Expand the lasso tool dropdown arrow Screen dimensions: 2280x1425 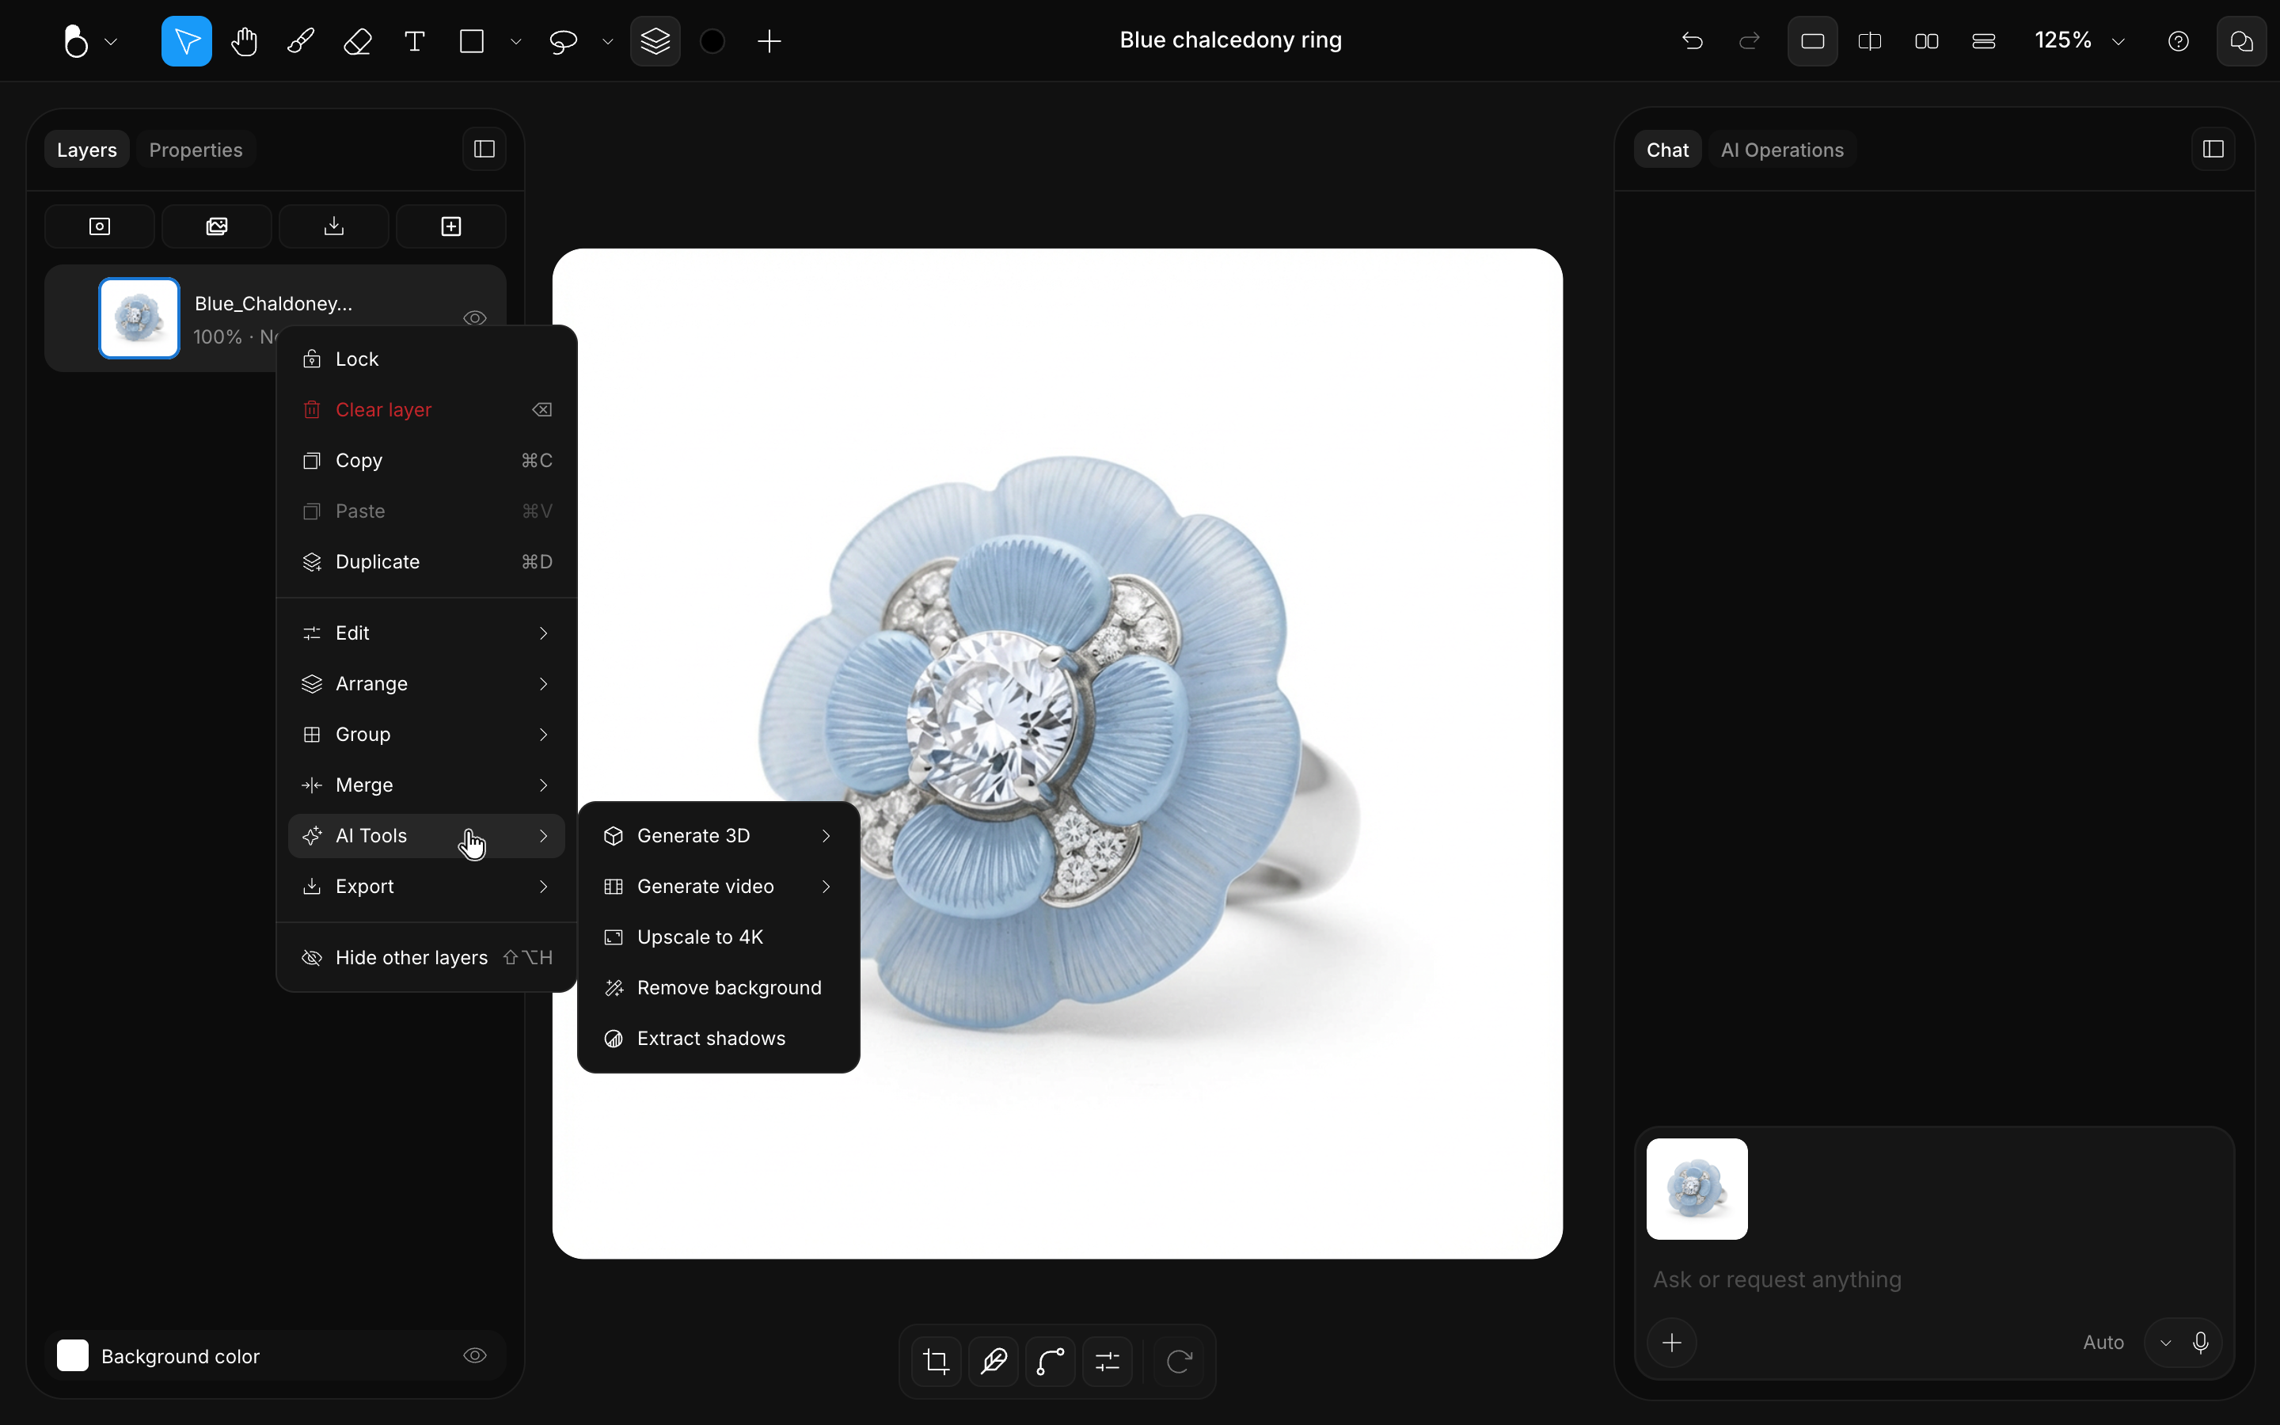point(608,41)
